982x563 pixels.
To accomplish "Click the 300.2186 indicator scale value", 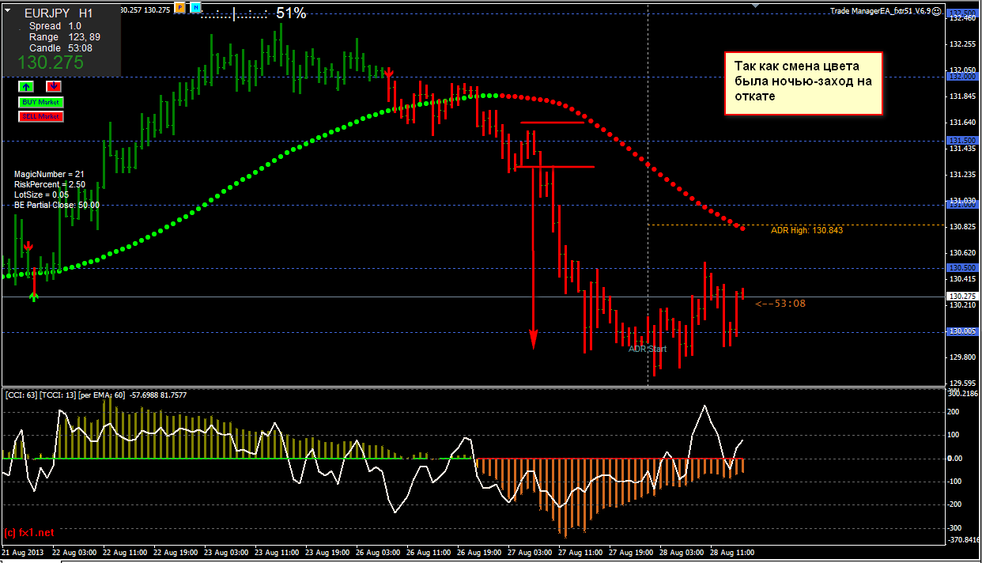I will [x=964, y=392].
